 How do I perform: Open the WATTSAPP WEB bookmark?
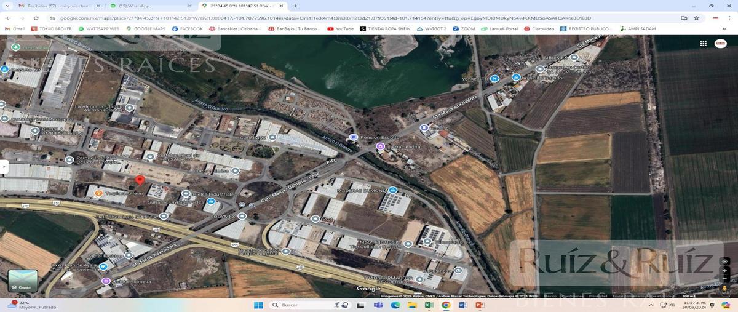click(x=99, y=29)
